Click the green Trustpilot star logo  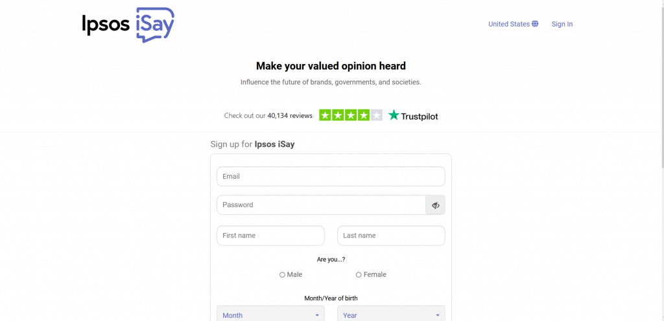(394, 115)
